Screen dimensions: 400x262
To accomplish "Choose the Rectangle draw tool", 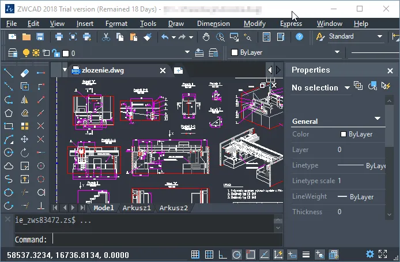I will 9,126.
